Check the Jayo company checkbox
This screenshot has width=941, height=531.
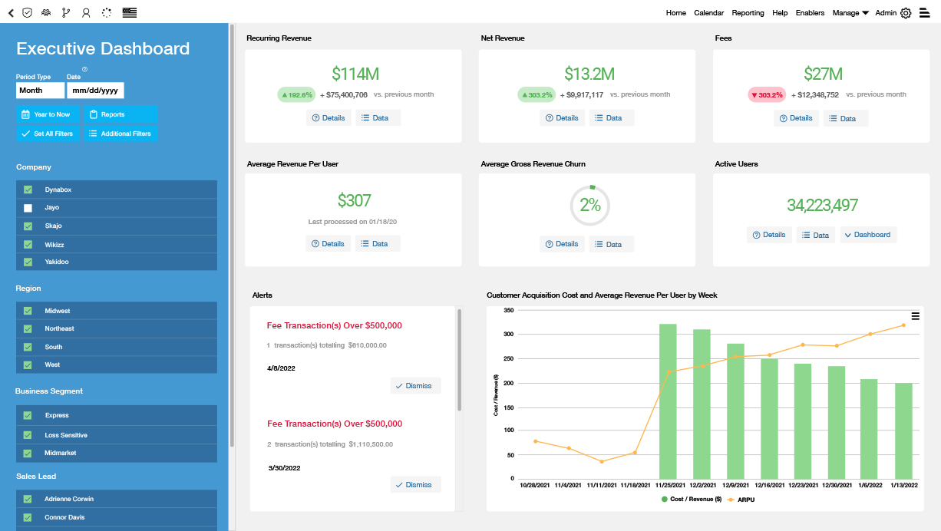pos(28,208)
